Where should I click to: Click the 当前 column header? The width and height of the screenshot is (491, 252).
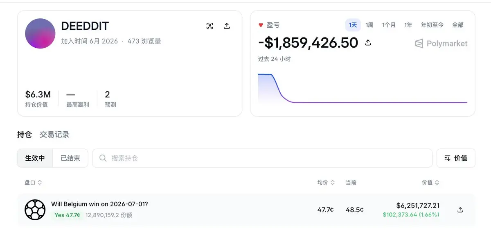click(351, 182)
